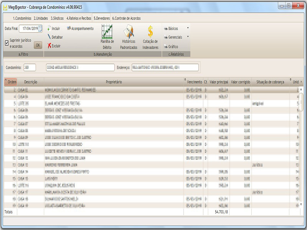
Task: Open the 6.Controle de Acordos tab
Action: pos(126,18)
